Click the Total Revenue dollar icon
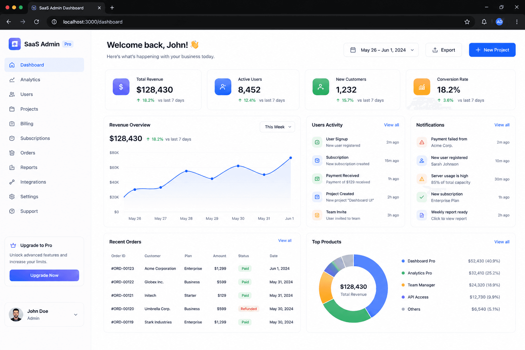Screen dimensions: 525x350 click(121, 87)
